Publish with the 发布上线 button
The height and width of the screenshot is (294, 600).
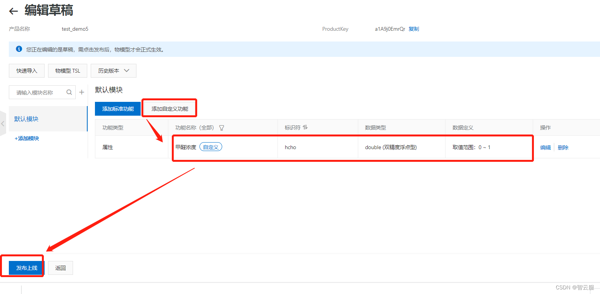pos(27,268)
